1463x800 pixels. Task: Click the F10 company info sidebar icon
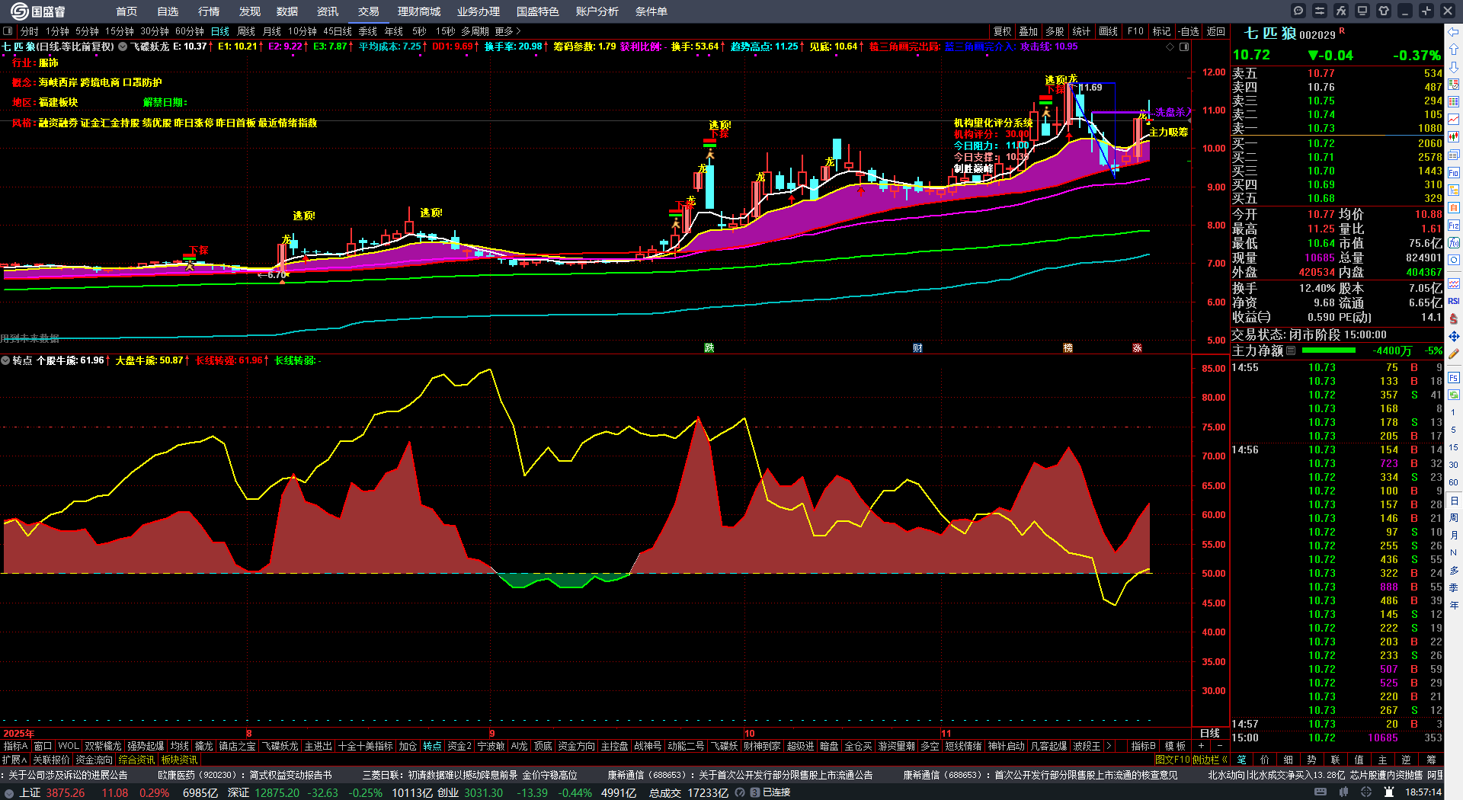point(1454,173)
